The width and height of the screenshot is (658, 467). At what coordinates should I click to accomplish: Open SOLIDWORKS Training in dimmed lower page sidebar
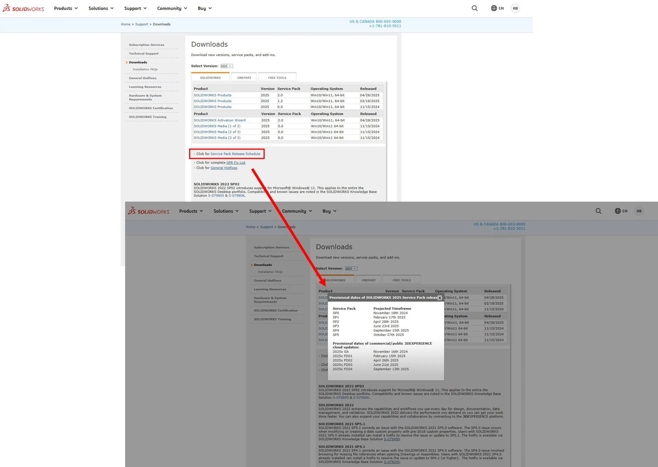tap(272, 319)
